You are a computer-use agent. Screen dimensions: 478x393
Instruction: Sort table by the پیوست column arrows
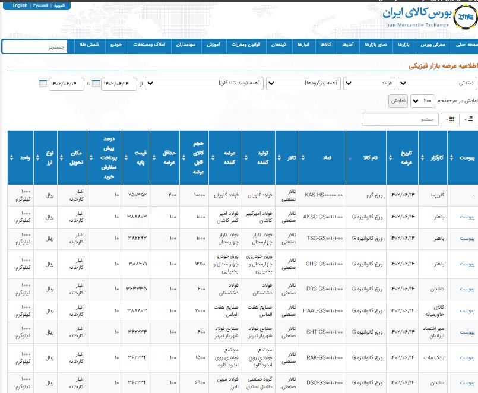click(451, 158)
